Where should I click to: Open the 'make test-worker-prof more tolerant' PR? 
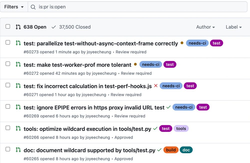point(77,65)
